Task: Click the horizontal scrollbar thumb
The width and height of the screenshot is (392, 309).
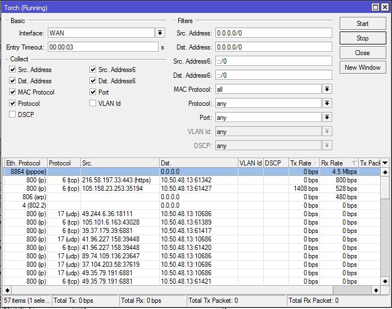Action: point(172,290)
